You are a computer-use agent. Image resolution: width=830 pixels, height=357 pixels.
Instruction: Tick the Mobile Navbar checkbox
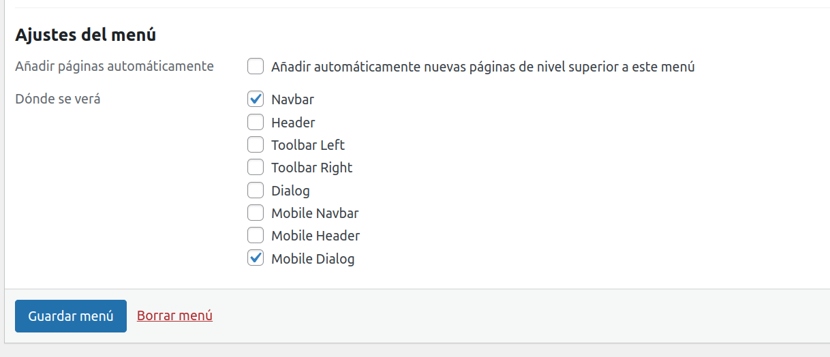(256, 213)
